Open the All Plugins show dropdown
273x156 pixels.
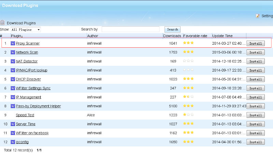pyautogui.click(x=26, y=30)
